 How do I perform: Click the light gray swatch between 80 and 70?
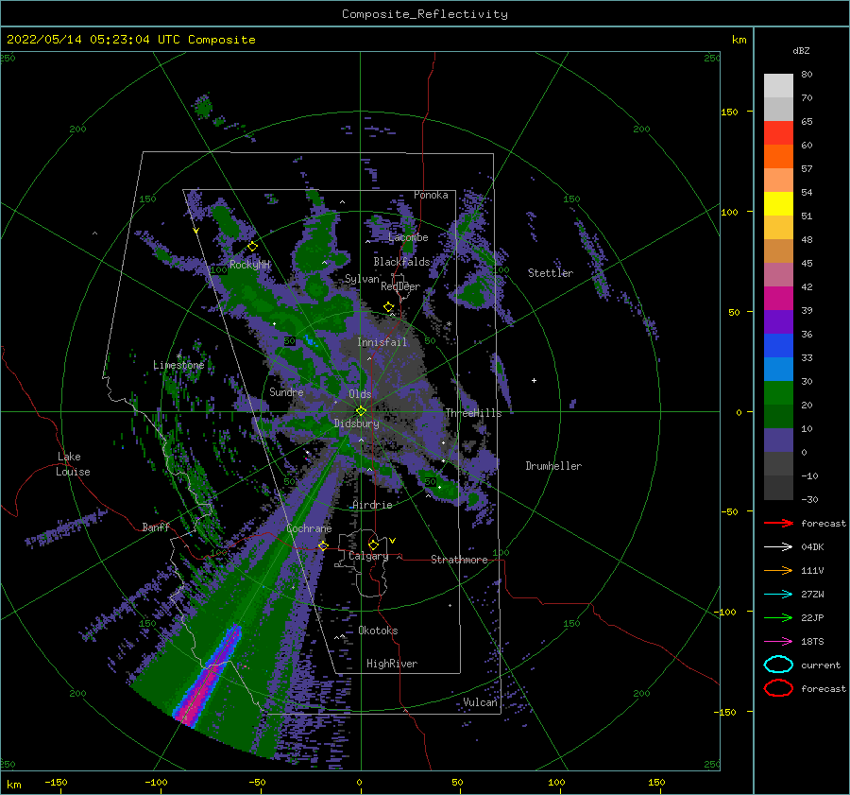[778, 86]
